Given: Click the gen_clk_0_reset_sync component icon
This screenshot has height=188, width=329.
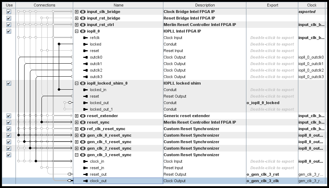Looking at the screenshot, I should pos(83,135).
